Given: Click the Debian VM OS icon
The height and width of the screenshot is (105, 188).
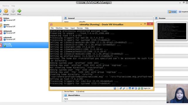Looking at the screenshot, I should coord(1,19).
